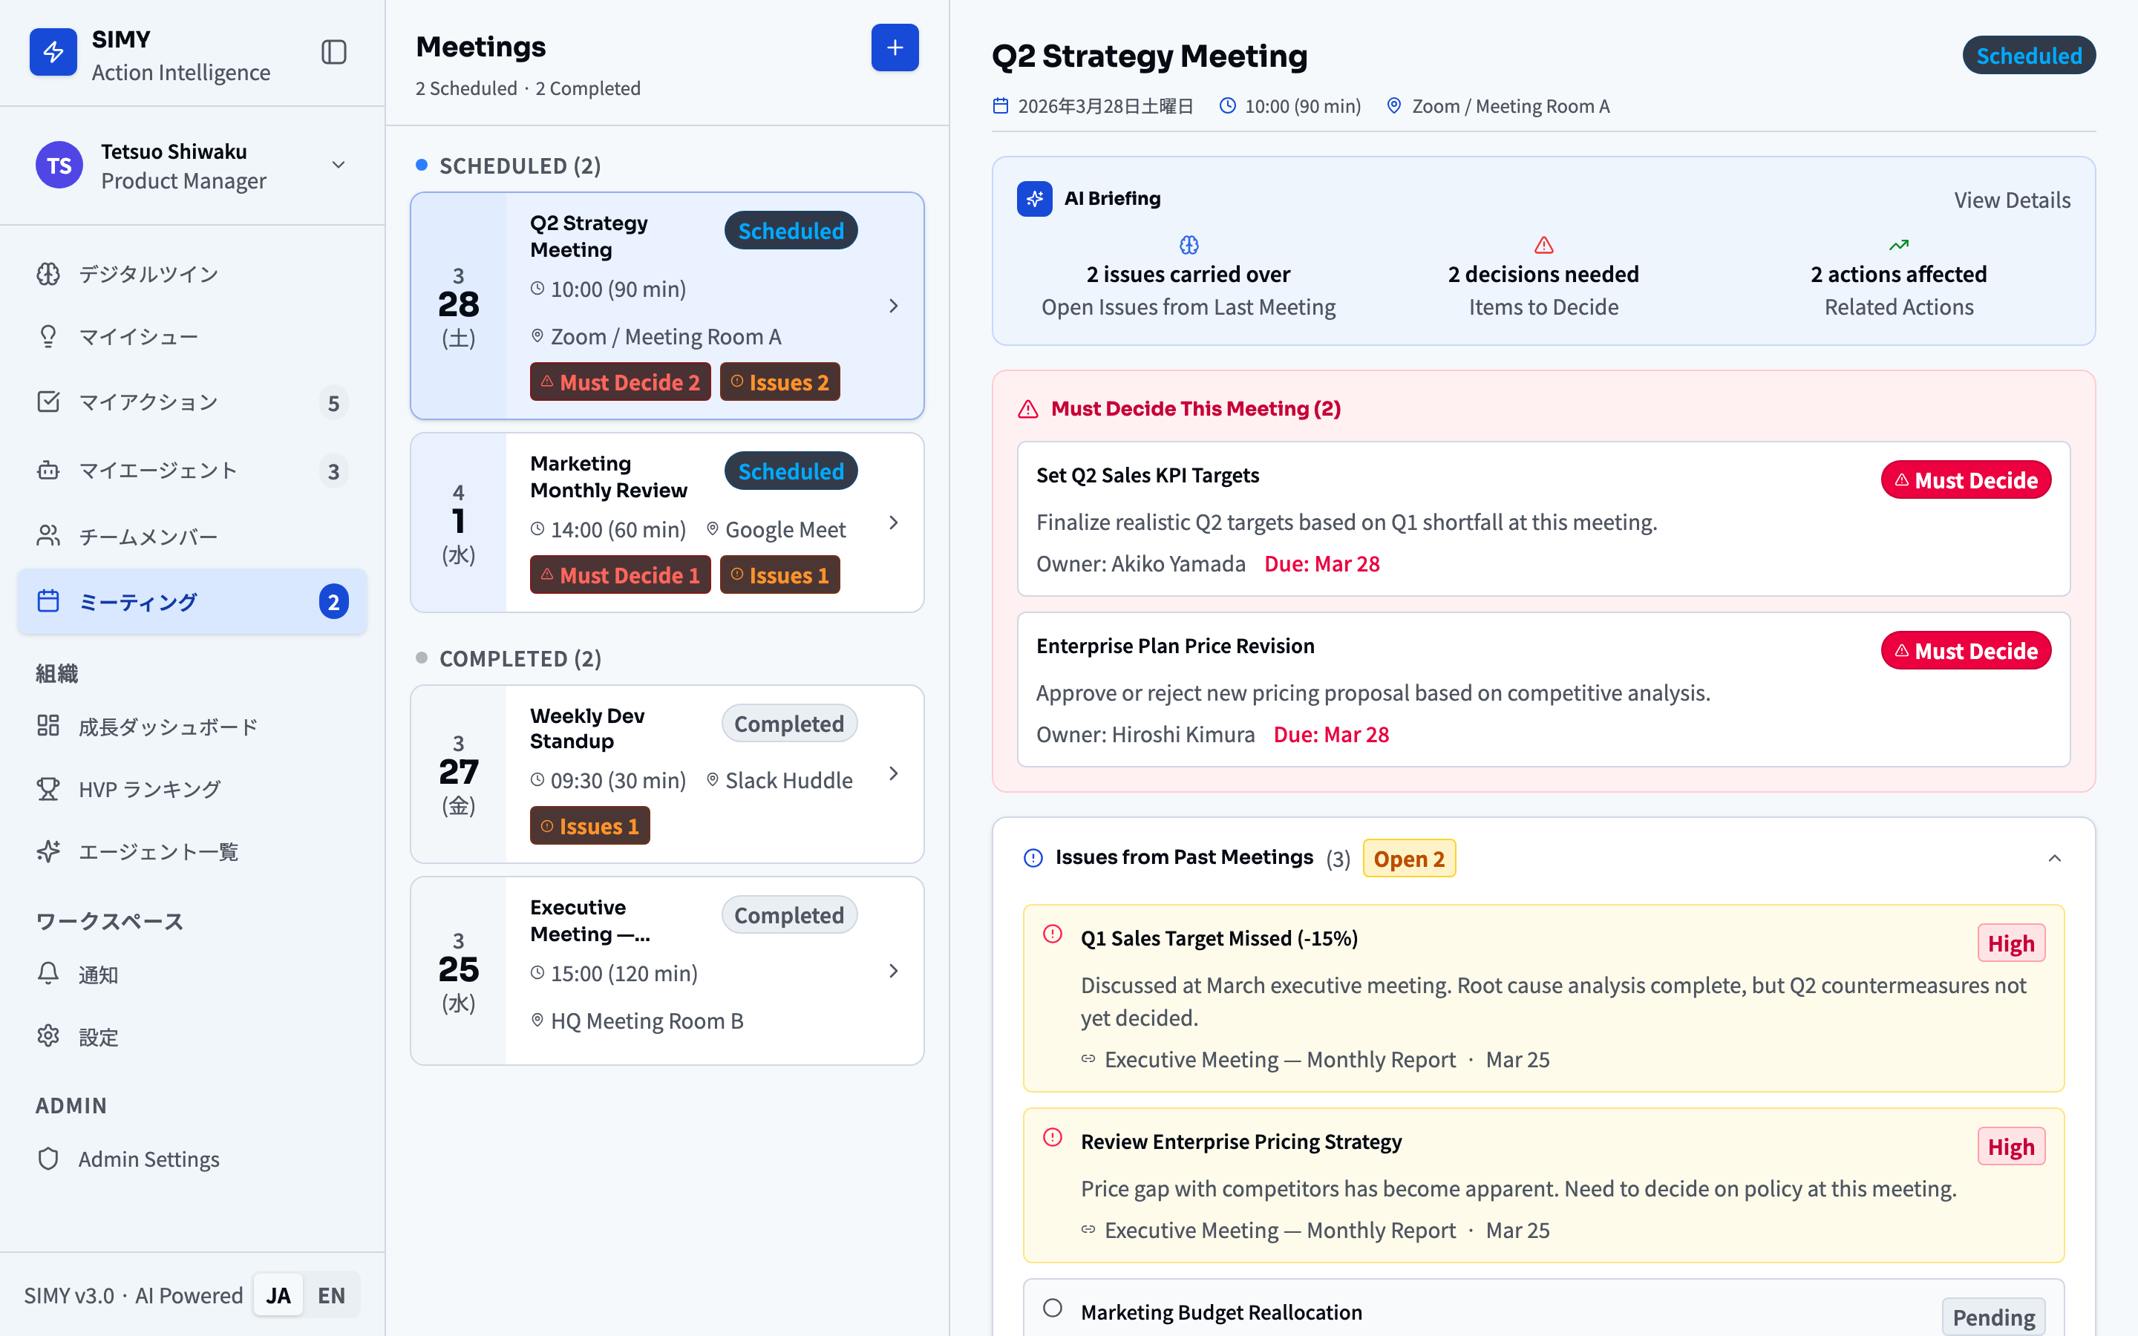Open 通知 notifications in the workspace section
Screen dimensions: 2138x1336
(x=98, y=975)
